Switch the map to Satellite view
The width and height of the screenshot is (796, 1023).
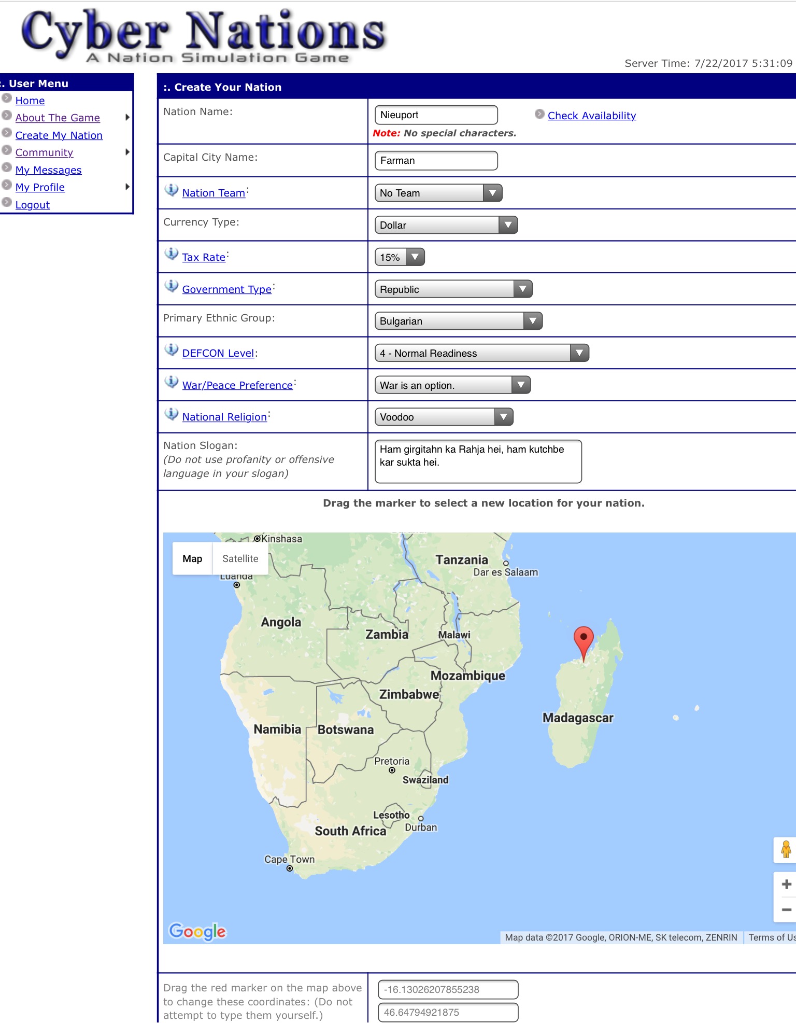tap(240, 558)
